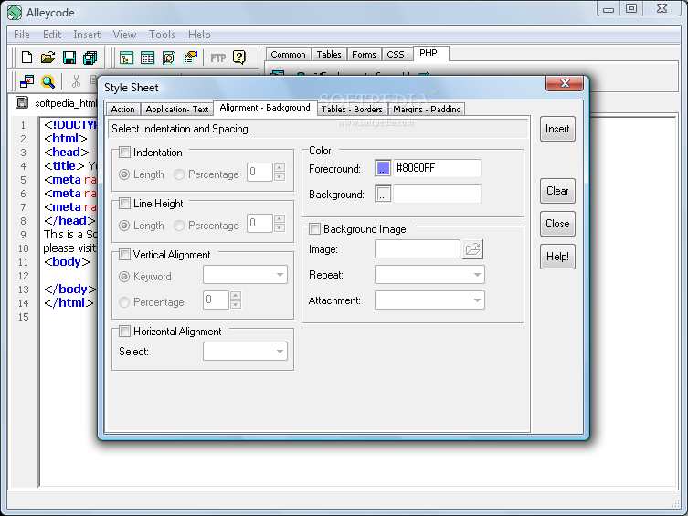The height and width of the screenshot is (516, 688).
Task: Click the Alleycode logo in title bar
Action: point(15,13)
